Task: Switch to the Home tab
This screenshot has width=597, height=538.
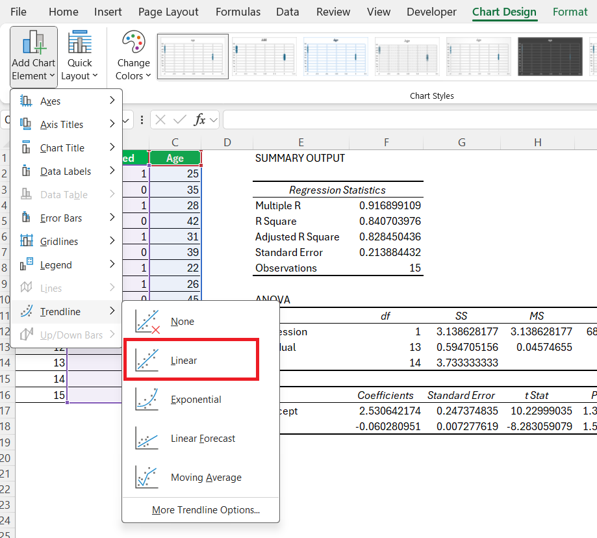Action: pyautogui.click(x=64, y=12)
